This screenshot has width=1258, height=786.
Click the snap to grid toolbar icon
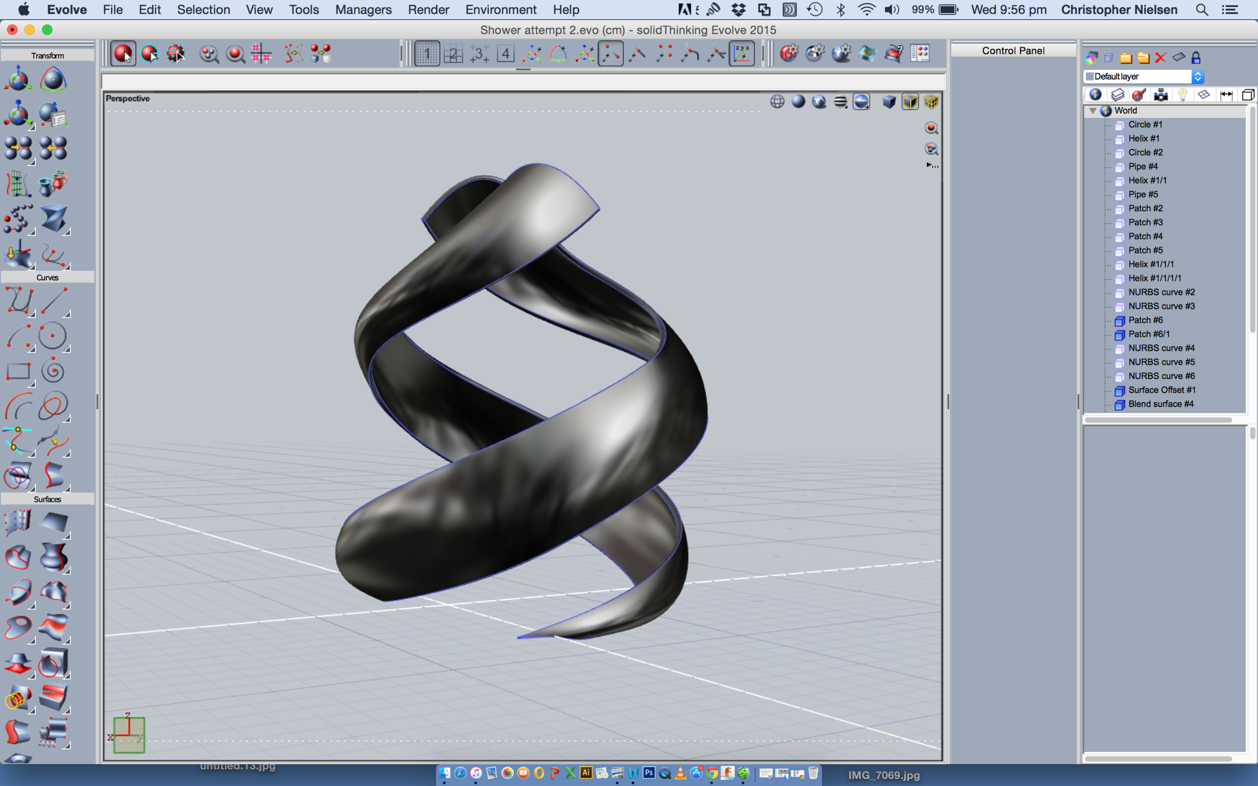click(261, 53)
